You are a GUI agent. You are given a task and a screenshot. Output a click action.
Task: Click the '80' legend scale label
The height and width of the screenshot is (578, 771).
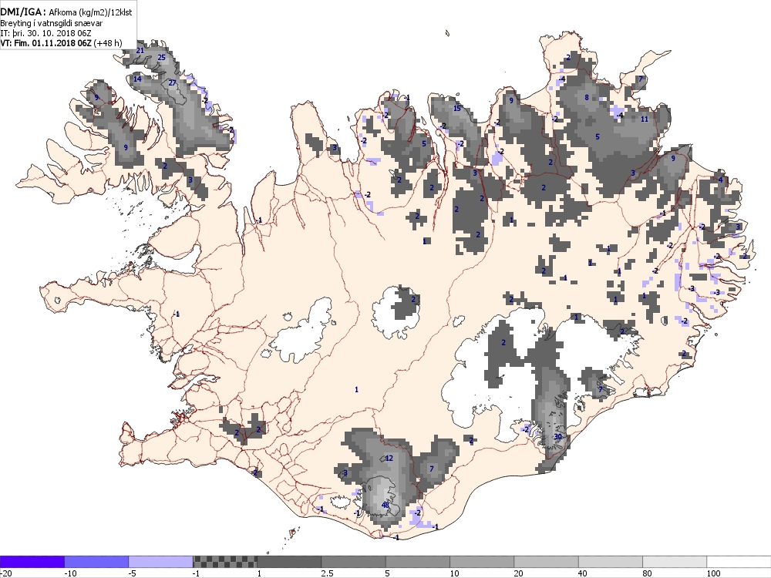[x=647, y=573]
